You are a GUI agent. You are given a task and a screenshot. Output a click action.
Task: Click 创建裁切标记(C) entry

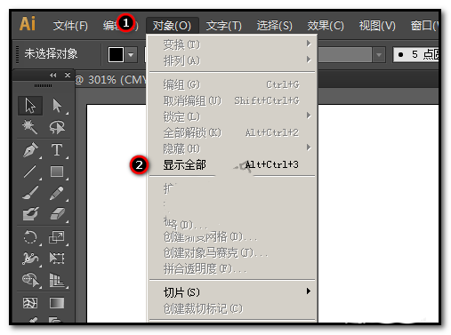[232, 308]
